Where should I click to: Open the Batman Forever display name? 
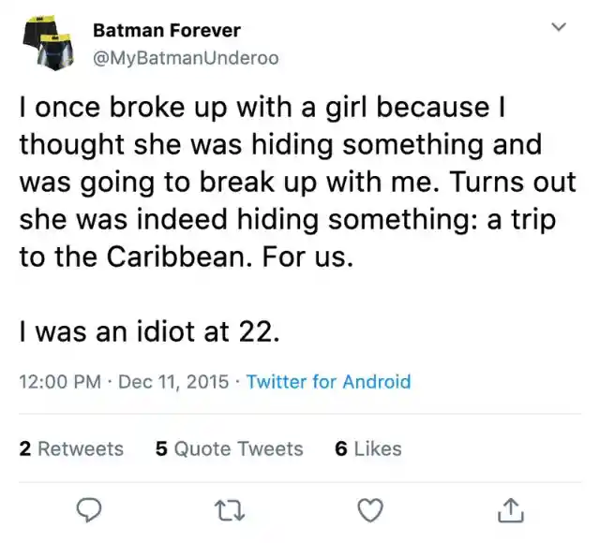coord(167,30)
